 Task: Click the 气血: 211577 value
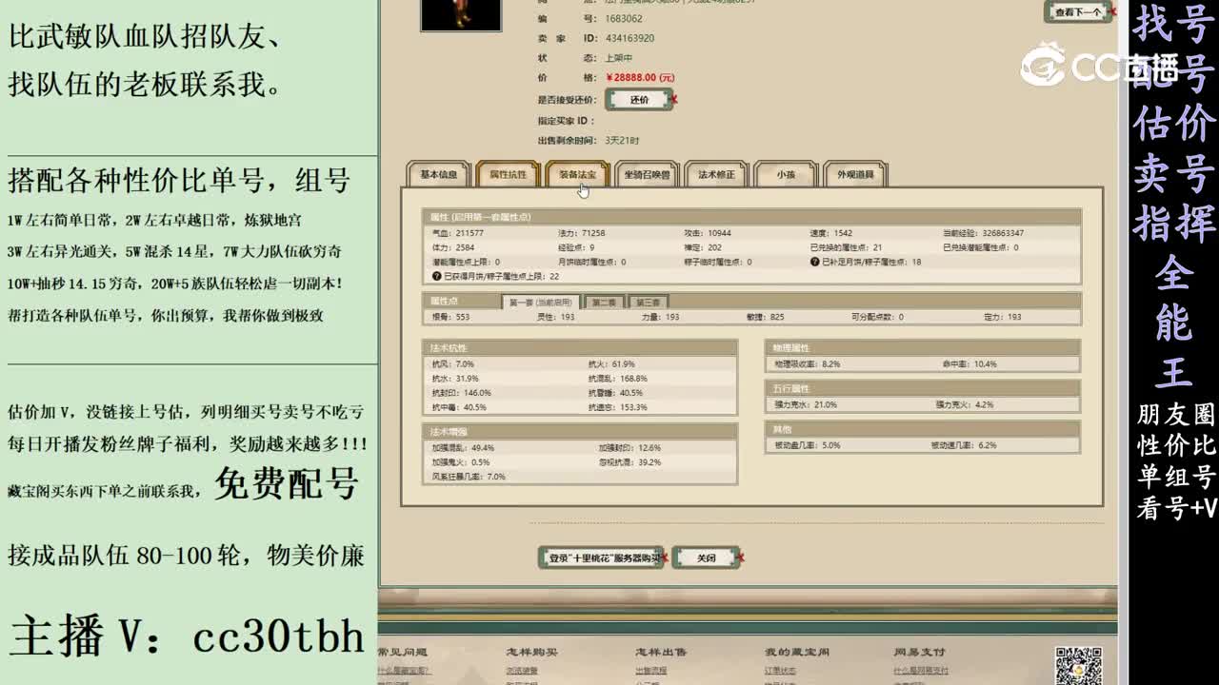point(458,233)
